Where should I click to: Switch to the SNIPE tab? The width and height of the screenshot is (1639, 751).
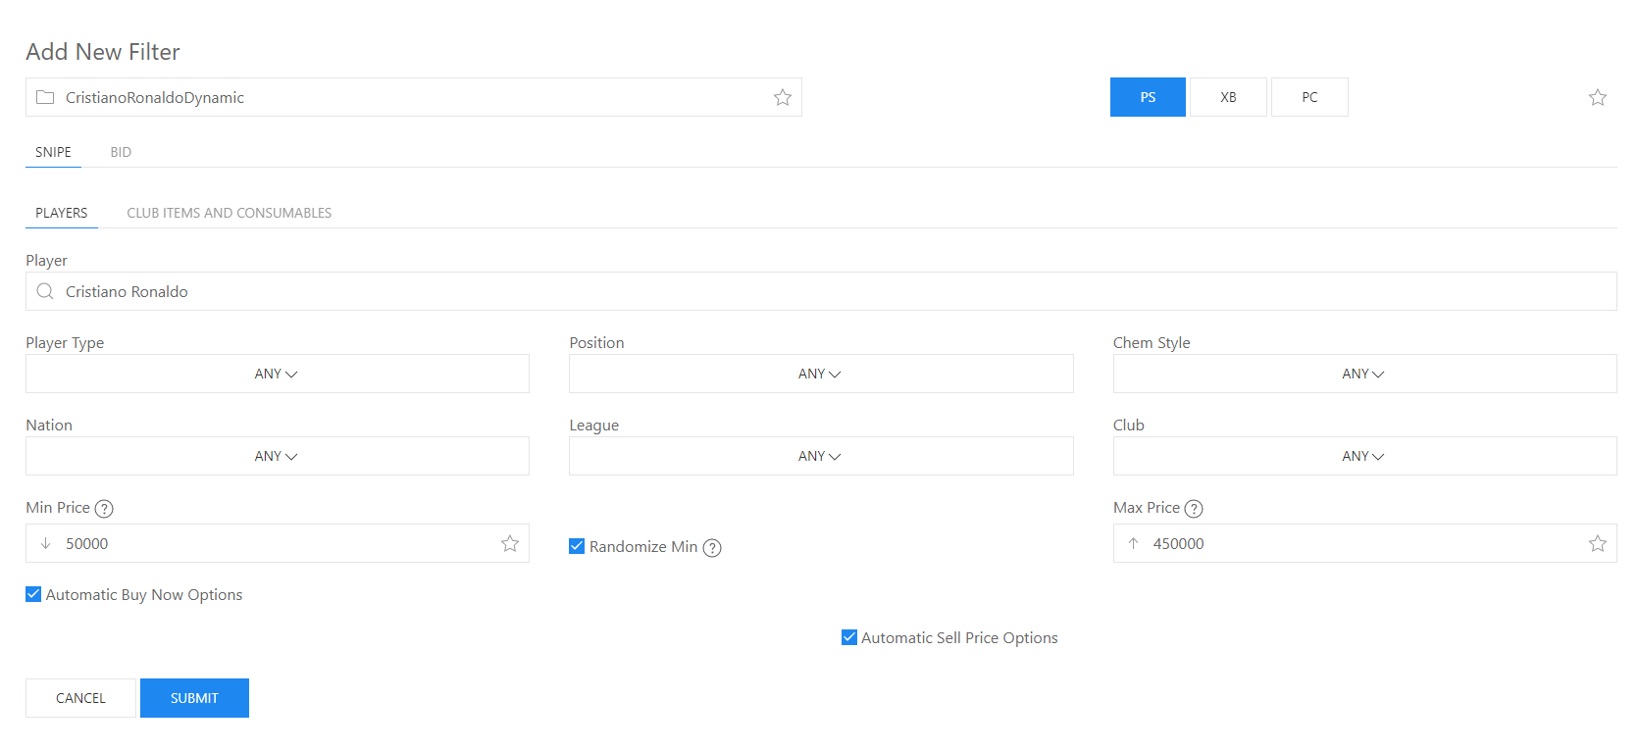53,152
